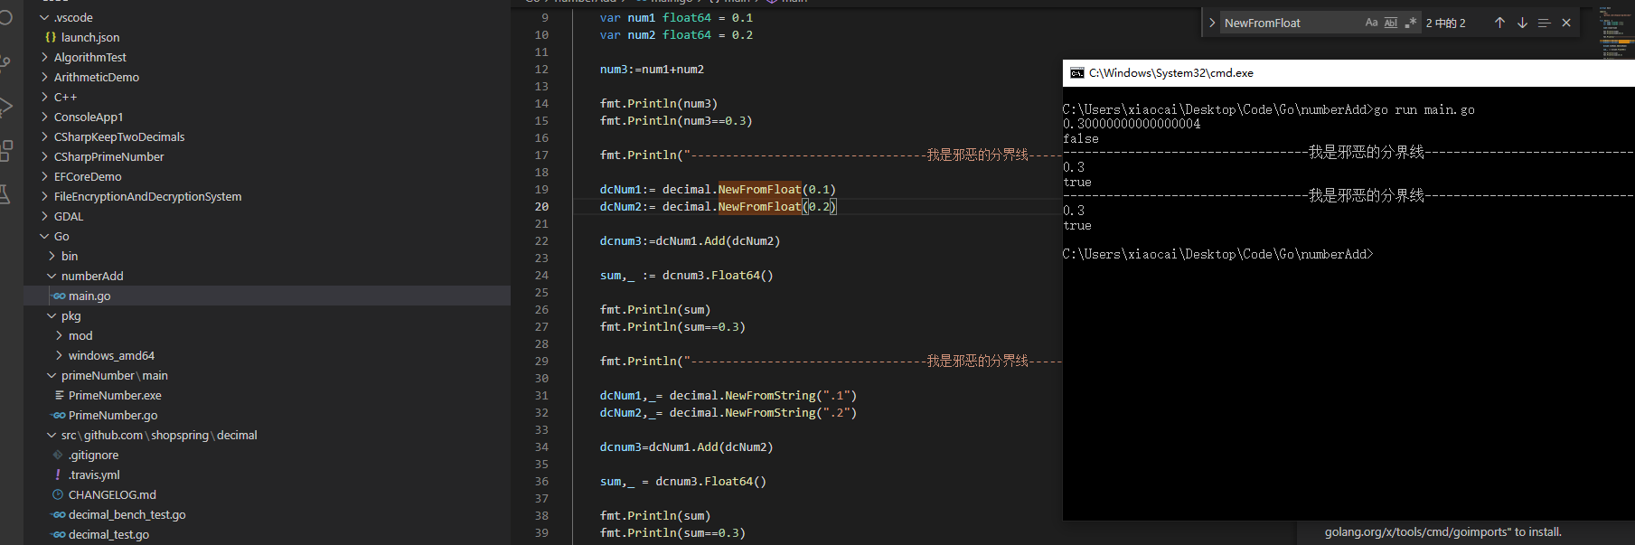Close the find widget
The width and height of the screenshot is (1635, 545).
pos(1566,23)
